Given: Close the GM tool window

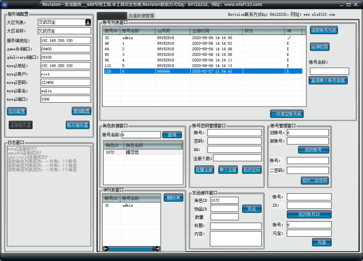Looking at the screenshot, I should [x=356, y=4].
